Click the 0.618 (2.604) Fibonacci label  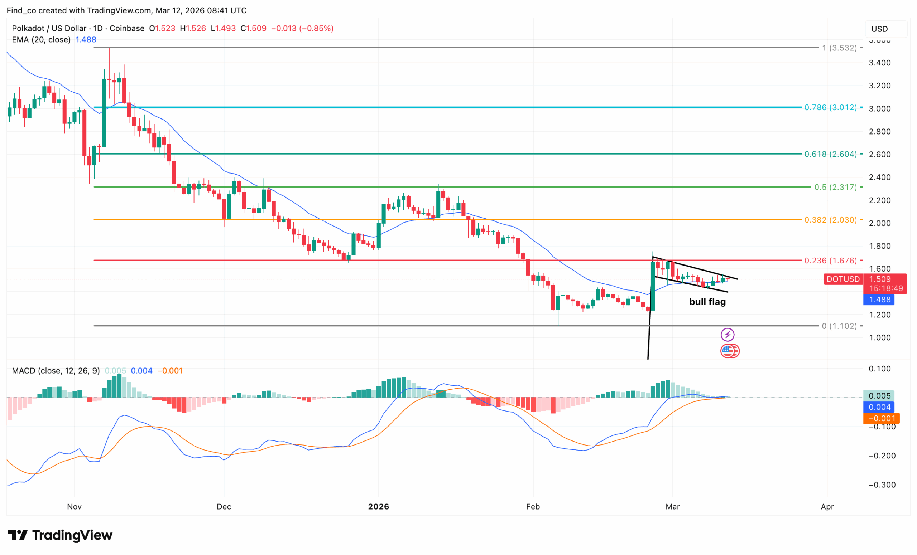coord(830,154)
